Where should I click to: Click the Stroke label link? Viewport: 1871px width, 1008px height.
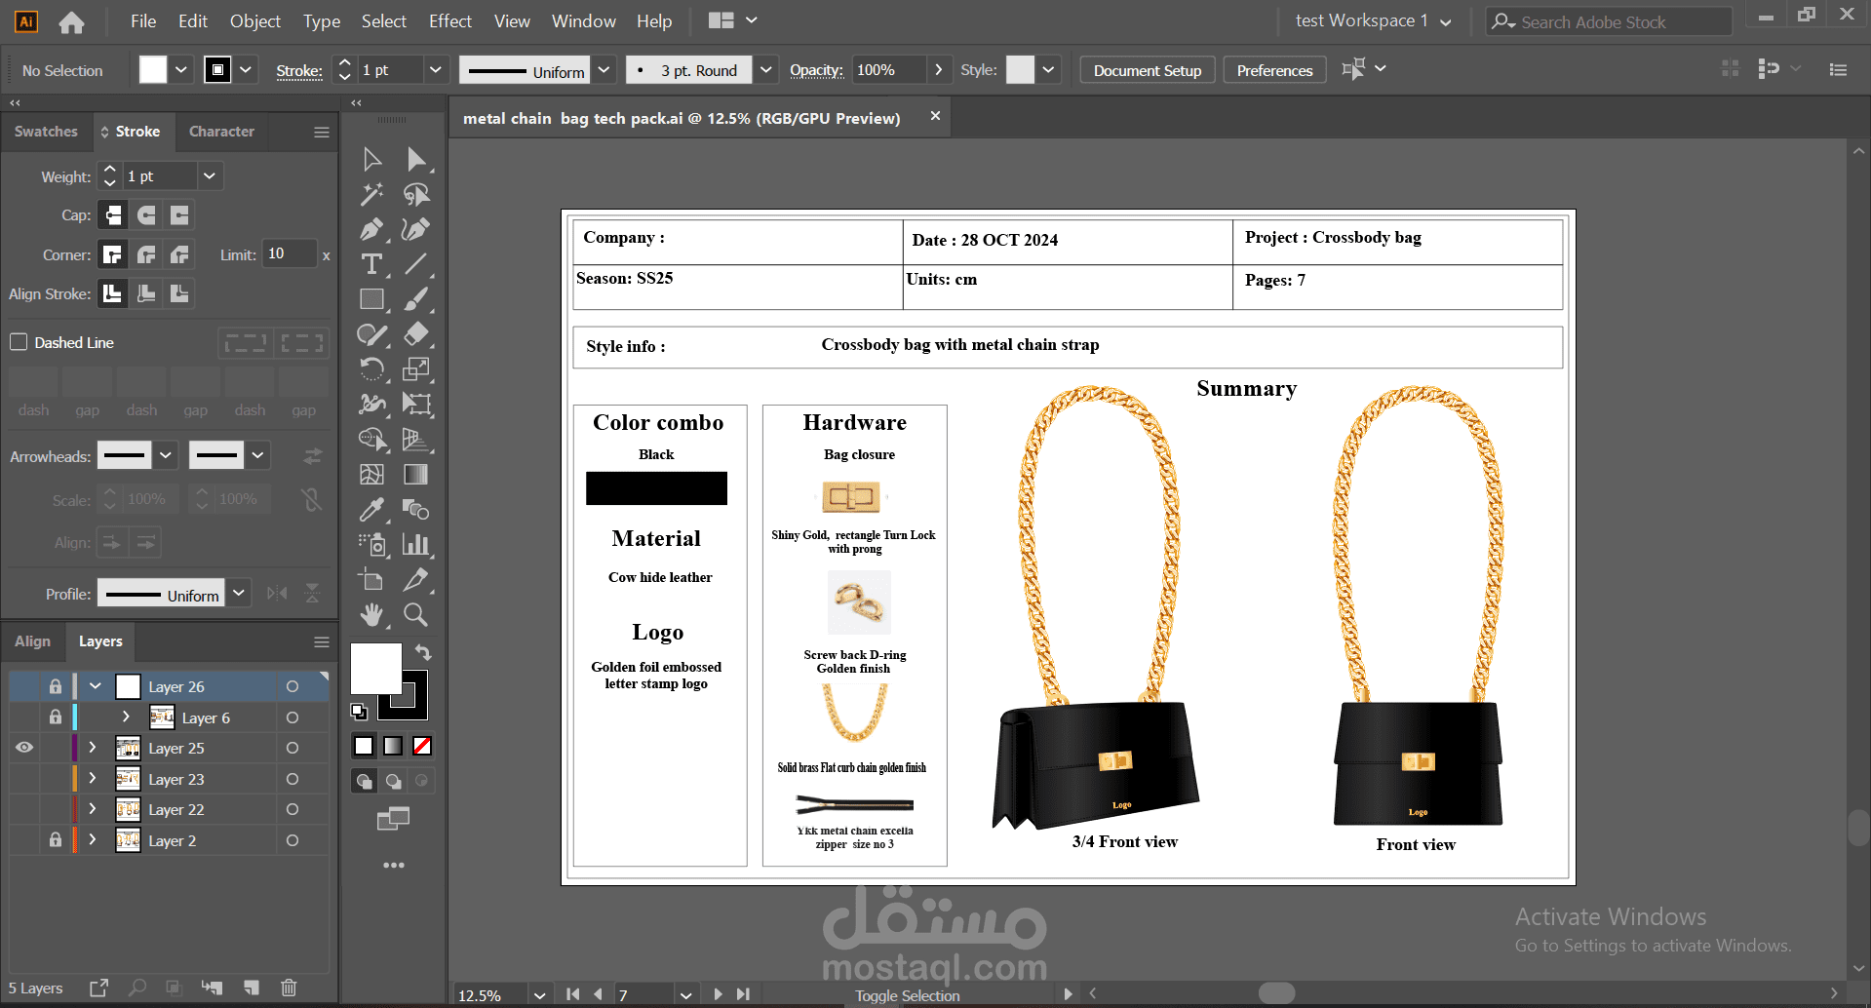point(299,70)
